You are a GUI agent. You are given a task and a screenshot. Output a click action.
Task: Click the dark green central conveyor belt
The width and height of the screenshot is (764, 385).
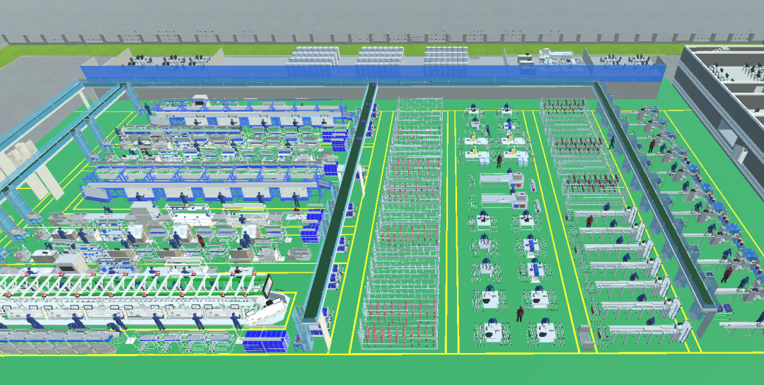point(340,212)
